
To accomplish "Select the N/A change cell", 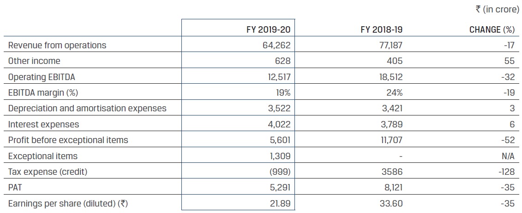I will pyautogui.click(x=508, y=156).
